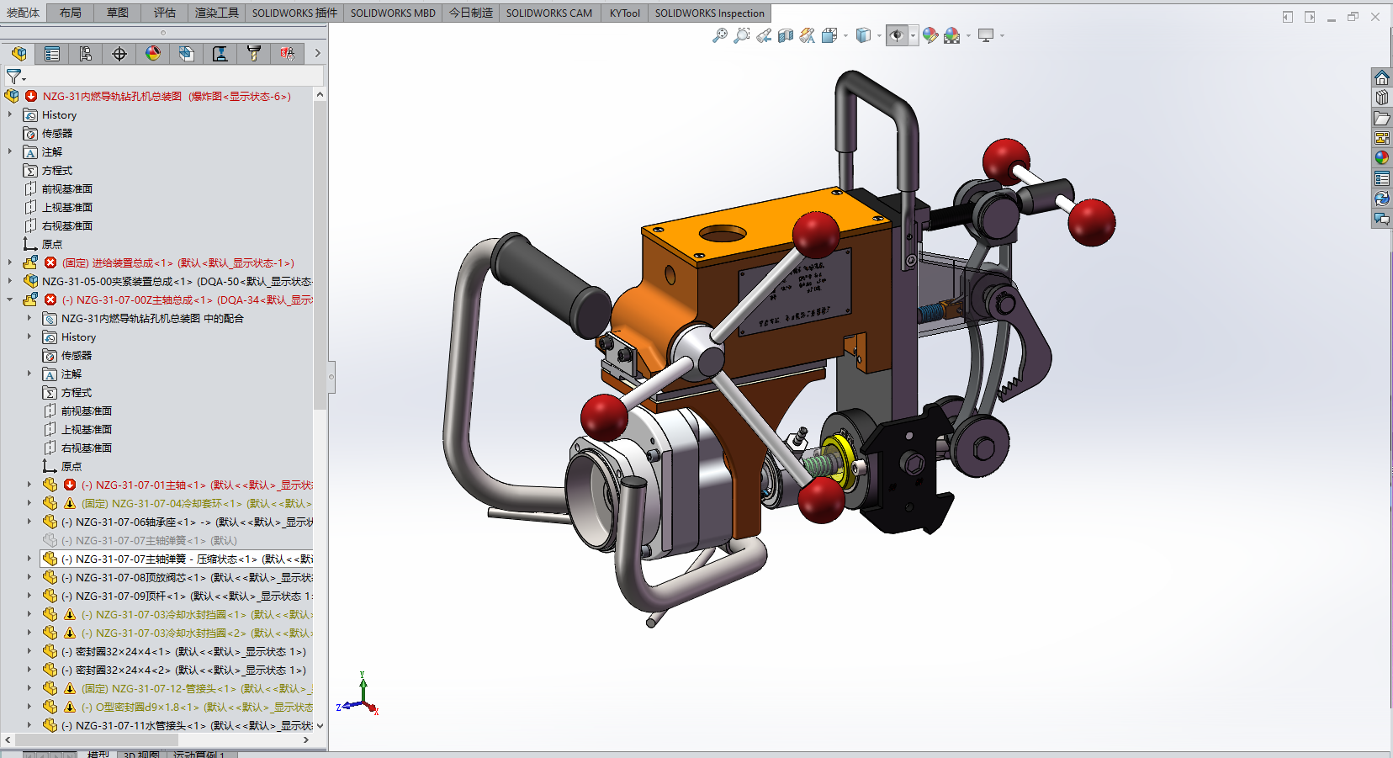Expand the History folder in the tree
Screen dimensions: 1393x758
tap(9, 114)
